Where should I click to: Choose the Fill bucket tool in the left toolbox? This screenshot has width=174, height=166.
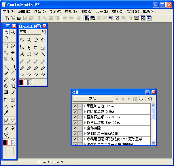pyautogui.click(x=6, y=86)
